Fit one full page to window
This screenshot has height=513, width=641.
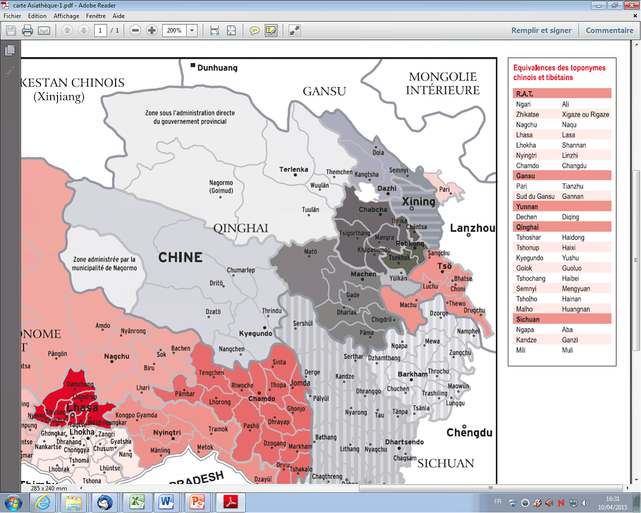[231, 31]
